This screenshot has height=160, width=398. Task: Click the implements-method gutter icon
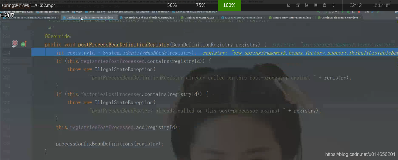pos(24,44)
